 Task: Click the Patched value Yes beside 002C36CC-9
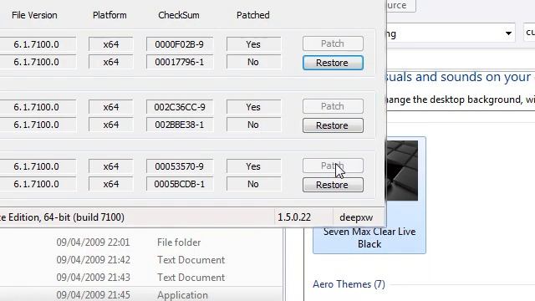[x=253, y=107]
